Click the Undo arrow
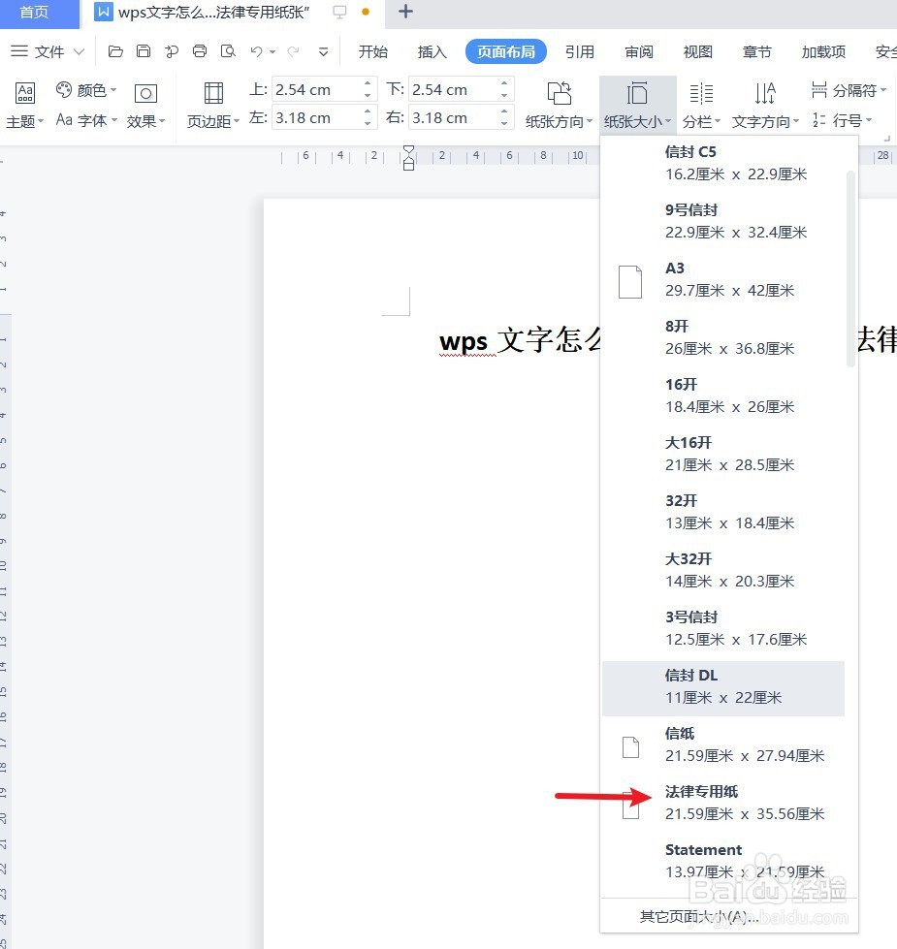Viewport: 897px width, 949px height. point(257,52)
